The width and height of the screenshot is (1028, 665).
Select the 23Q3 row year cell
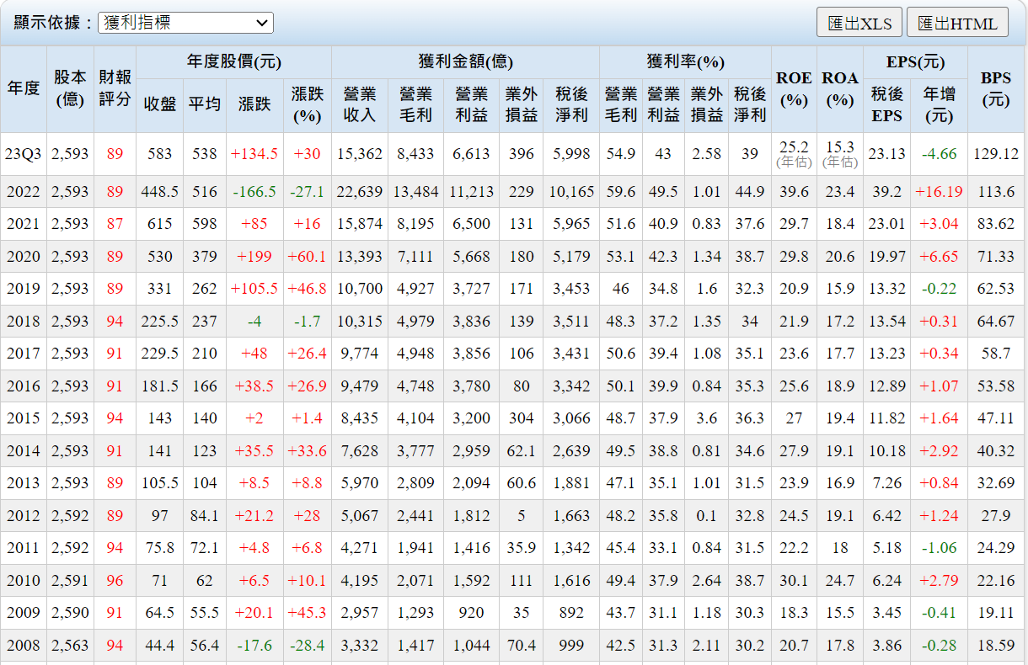tap(24, 154)
